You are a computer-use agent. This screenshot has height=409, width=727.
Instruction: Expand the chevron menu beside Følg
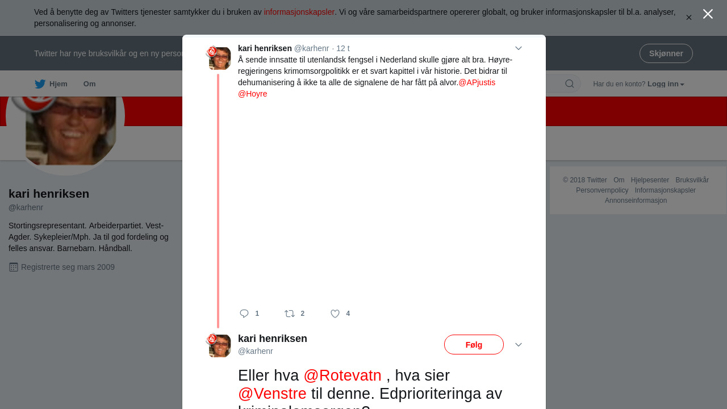click(519, 345)
